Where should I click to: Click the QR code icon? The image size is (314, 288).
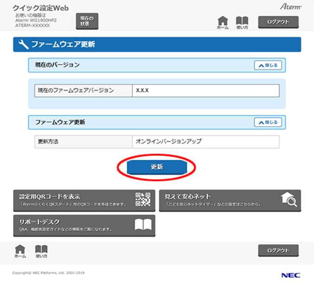[x=143, y=199]
